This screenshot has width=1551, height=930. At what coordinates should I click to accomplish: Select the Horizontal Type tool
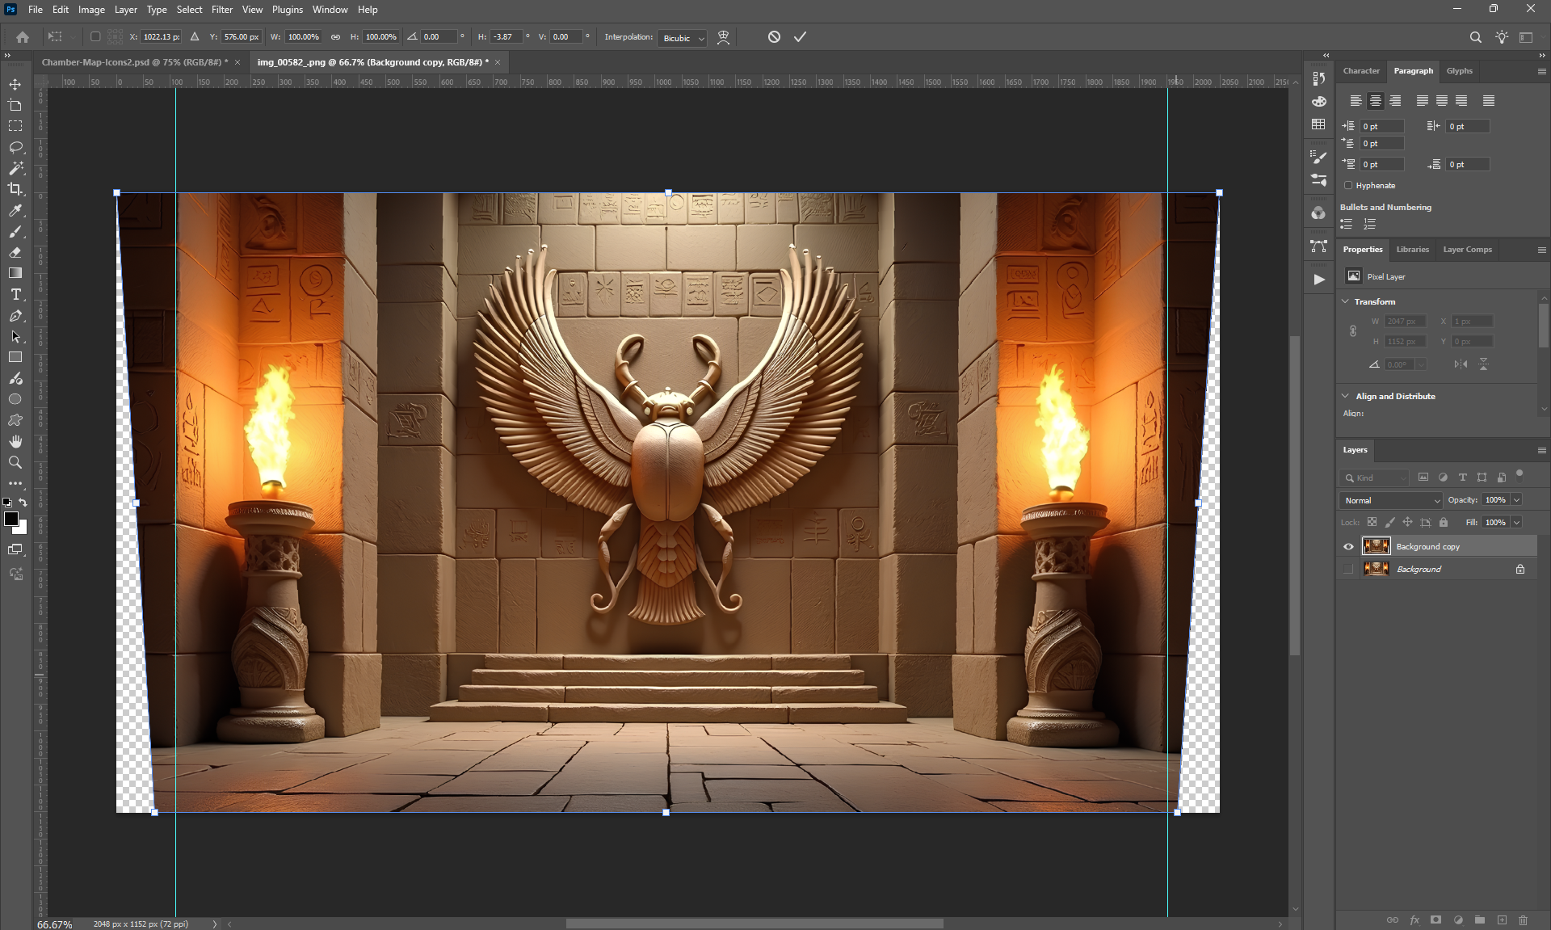(x=15, y=294)
